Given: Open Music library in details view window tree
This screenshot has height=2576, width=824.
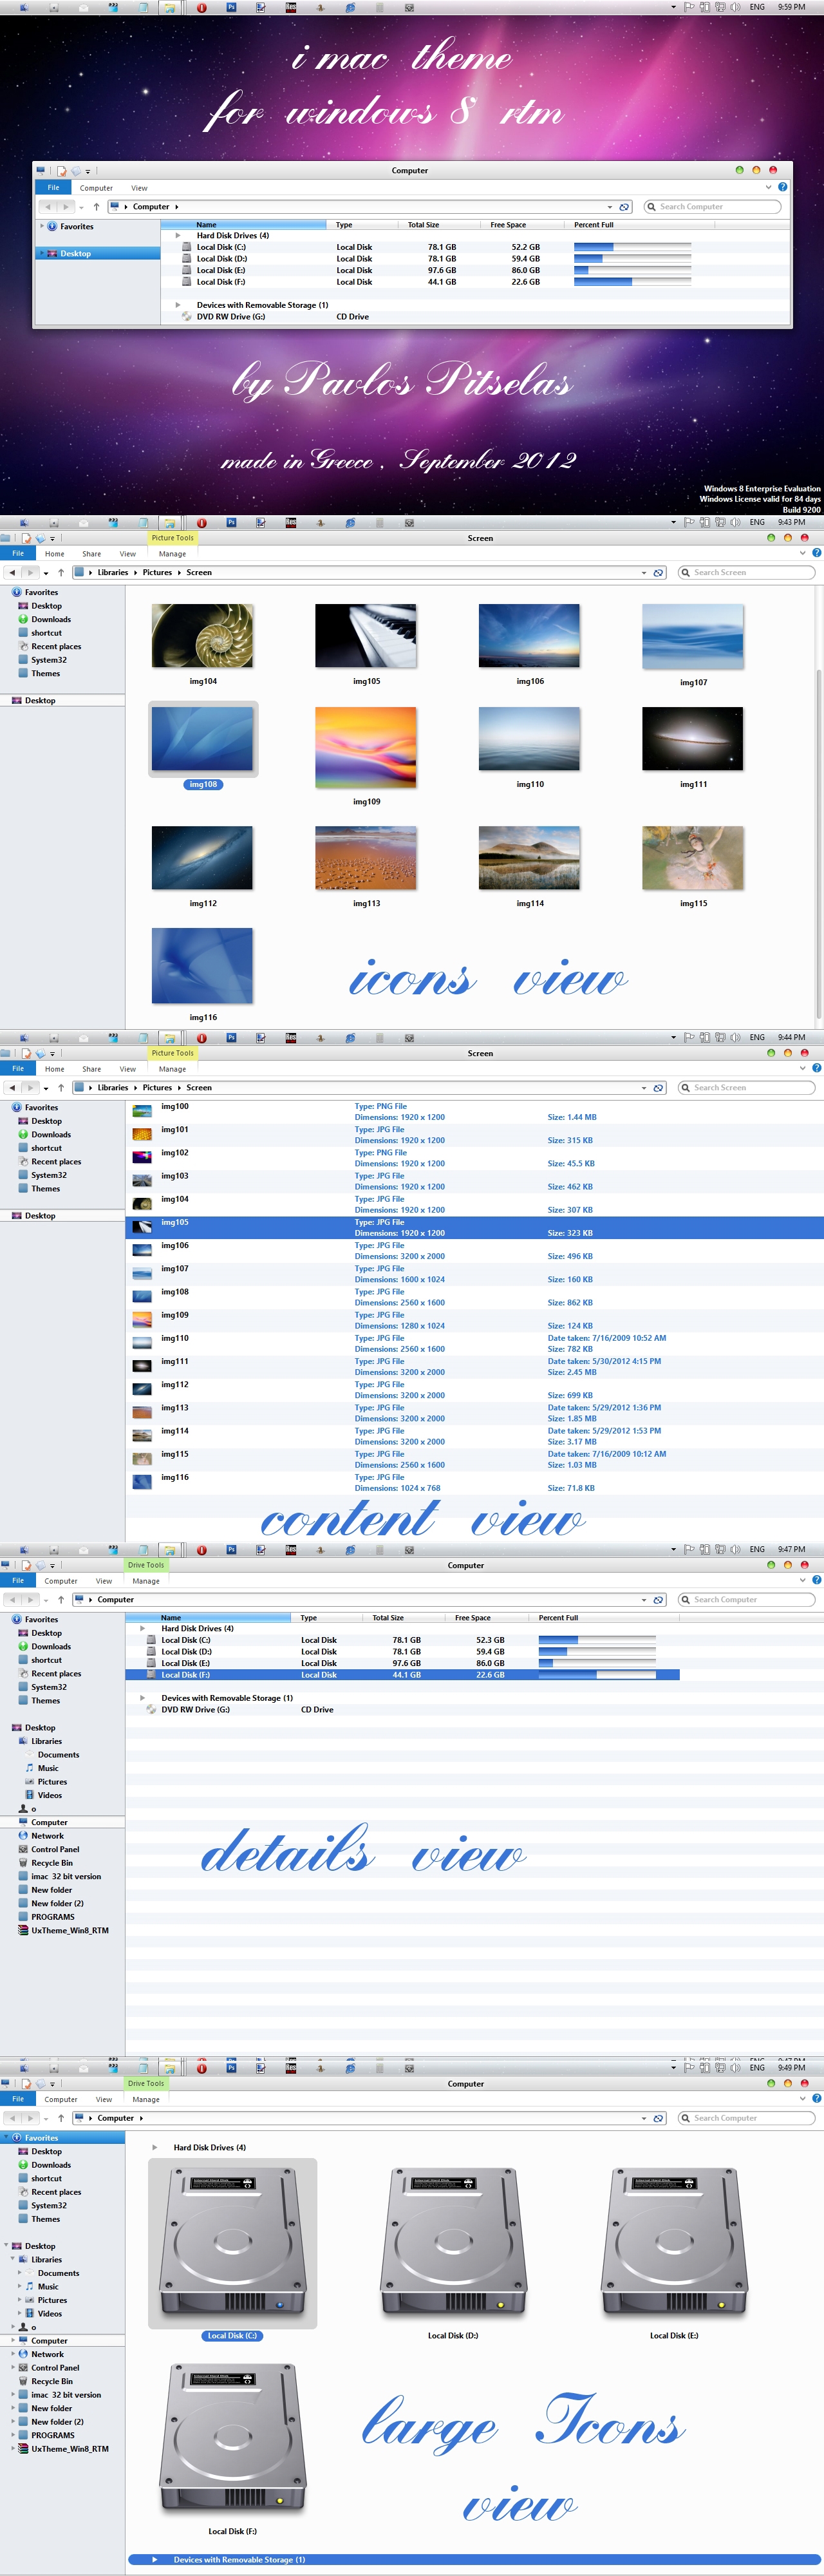Looking at the screenshot, I should [48, 1768].
